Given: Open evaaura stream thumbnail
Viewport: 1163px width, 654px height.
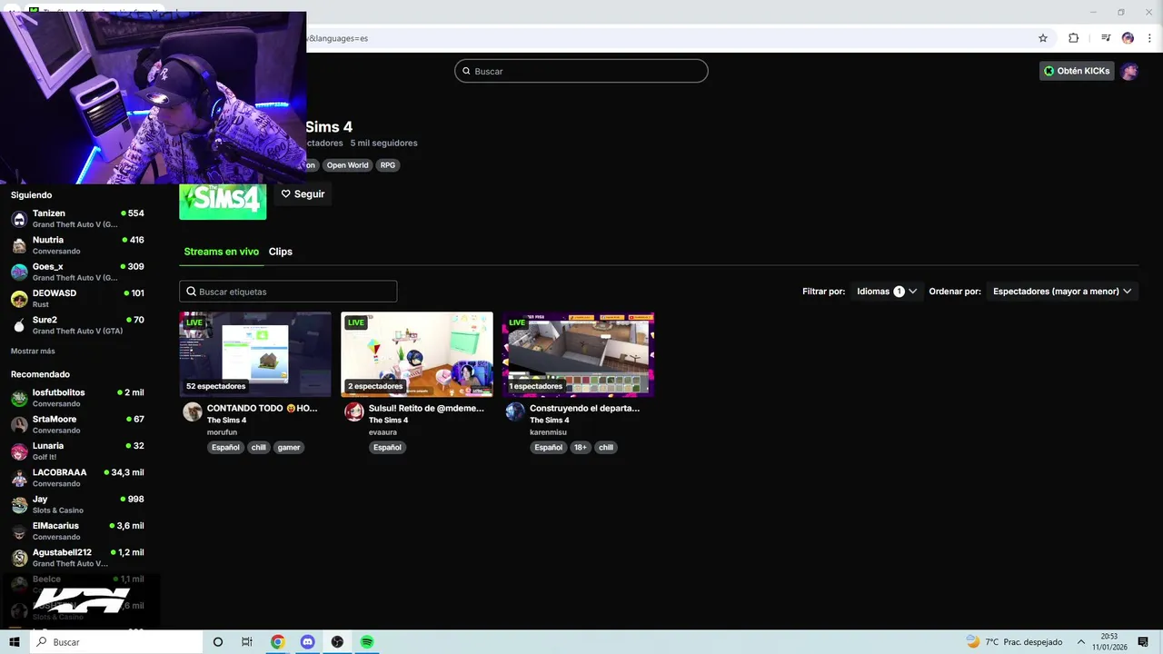Looking at the screenshot, I should (x=417, y=354).
